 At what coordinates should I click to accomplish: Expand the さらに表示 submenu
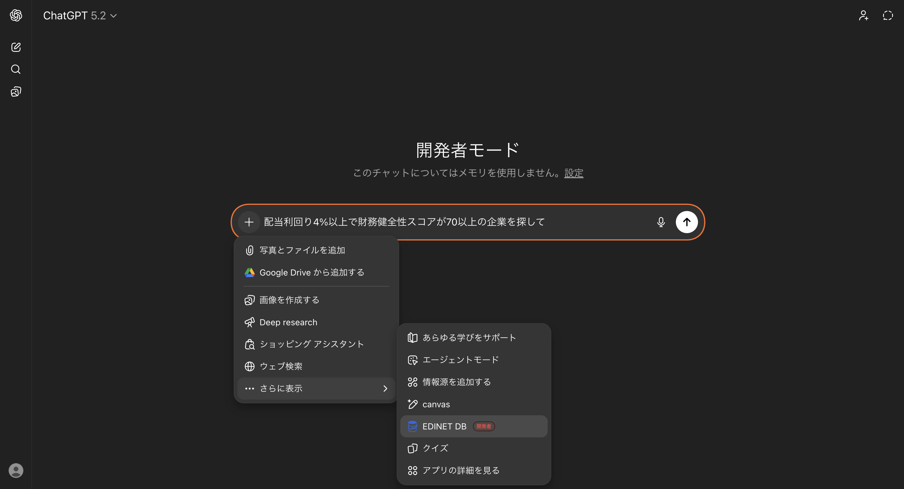click(315, 388)
